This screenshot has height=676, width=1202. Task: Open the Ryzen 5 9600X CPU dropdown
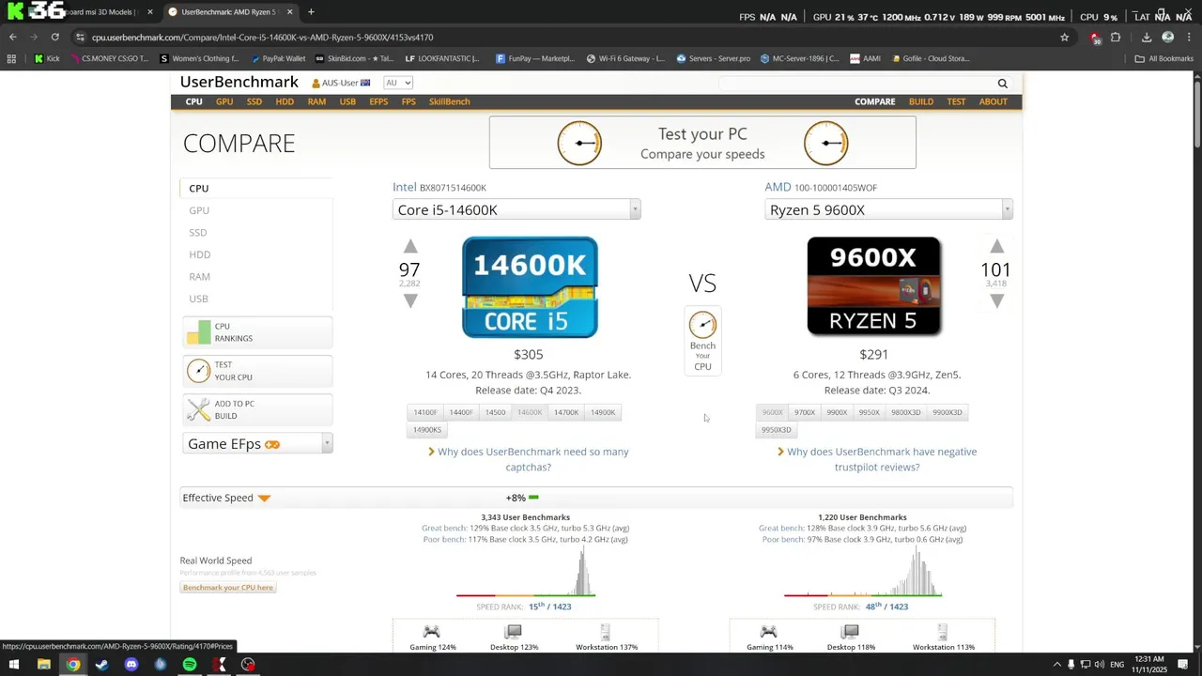888,209
